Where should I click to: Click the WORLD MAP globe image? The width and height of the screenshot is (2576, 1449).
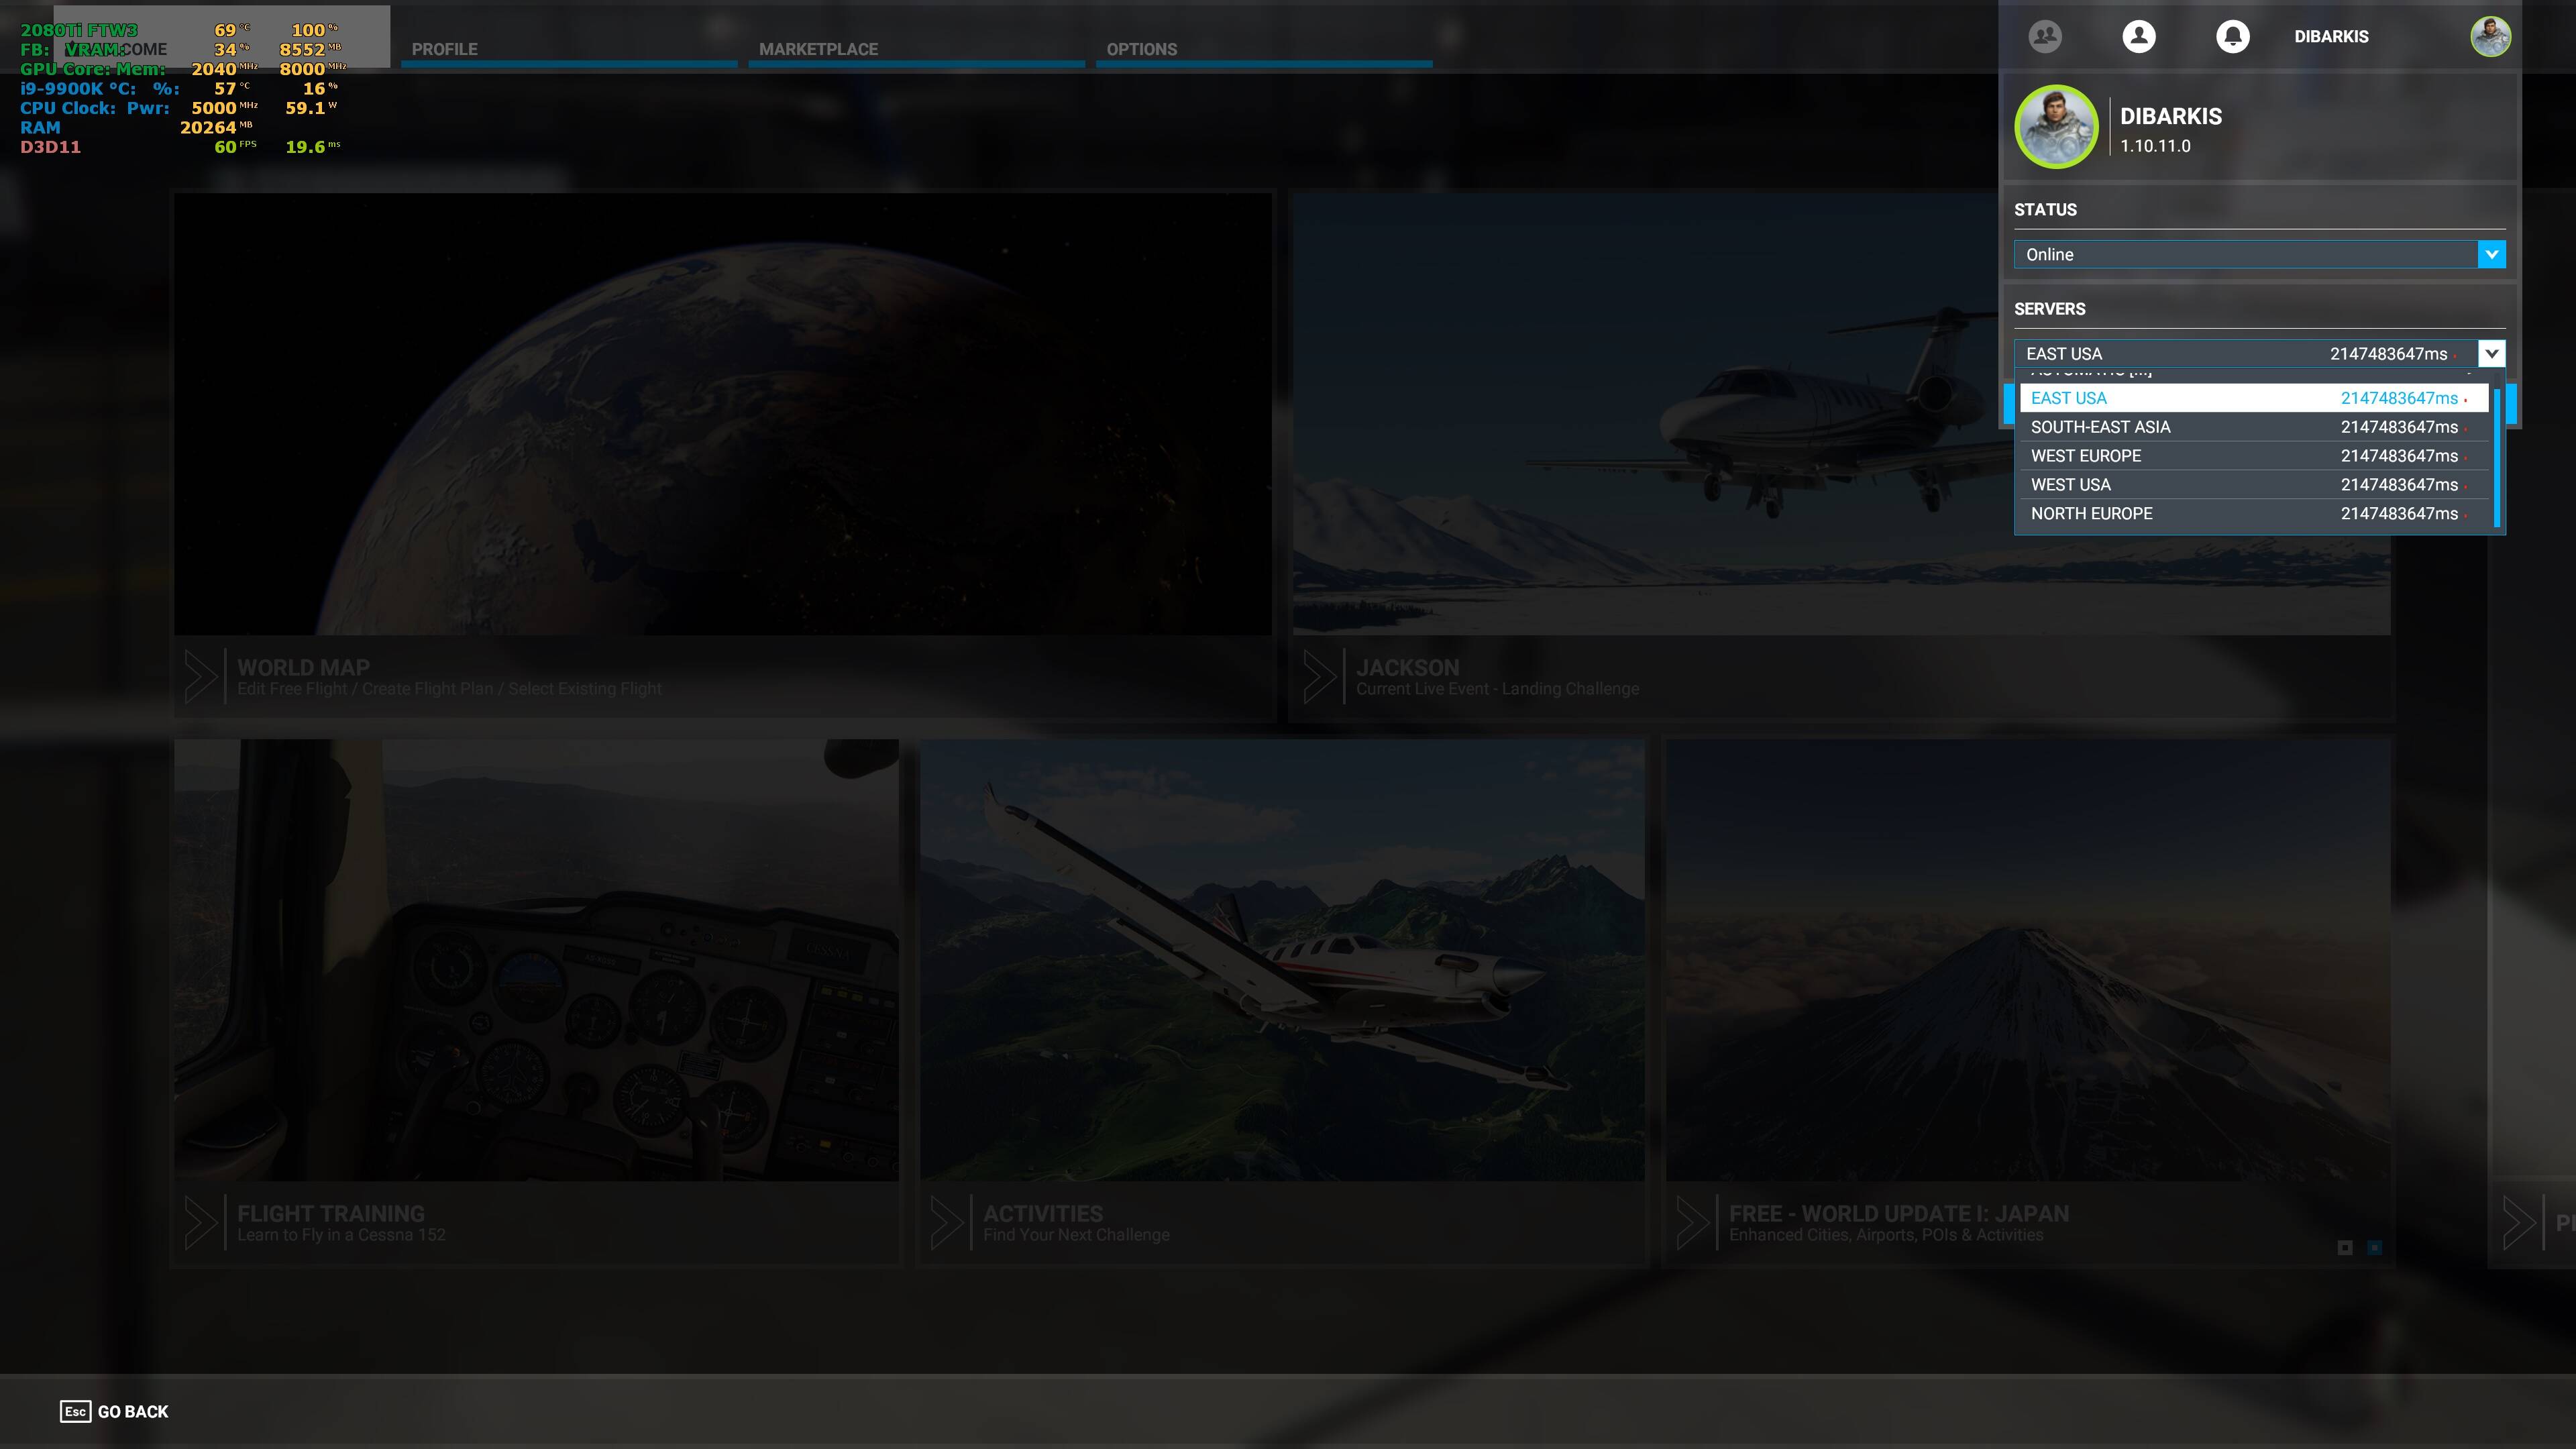(723, 413)
